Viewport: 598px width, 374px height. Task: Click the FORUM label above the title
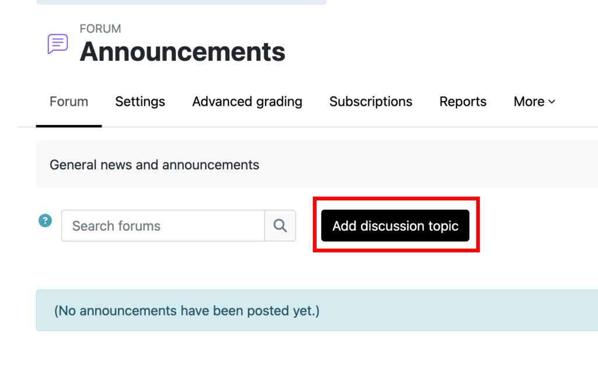(100, 29)
